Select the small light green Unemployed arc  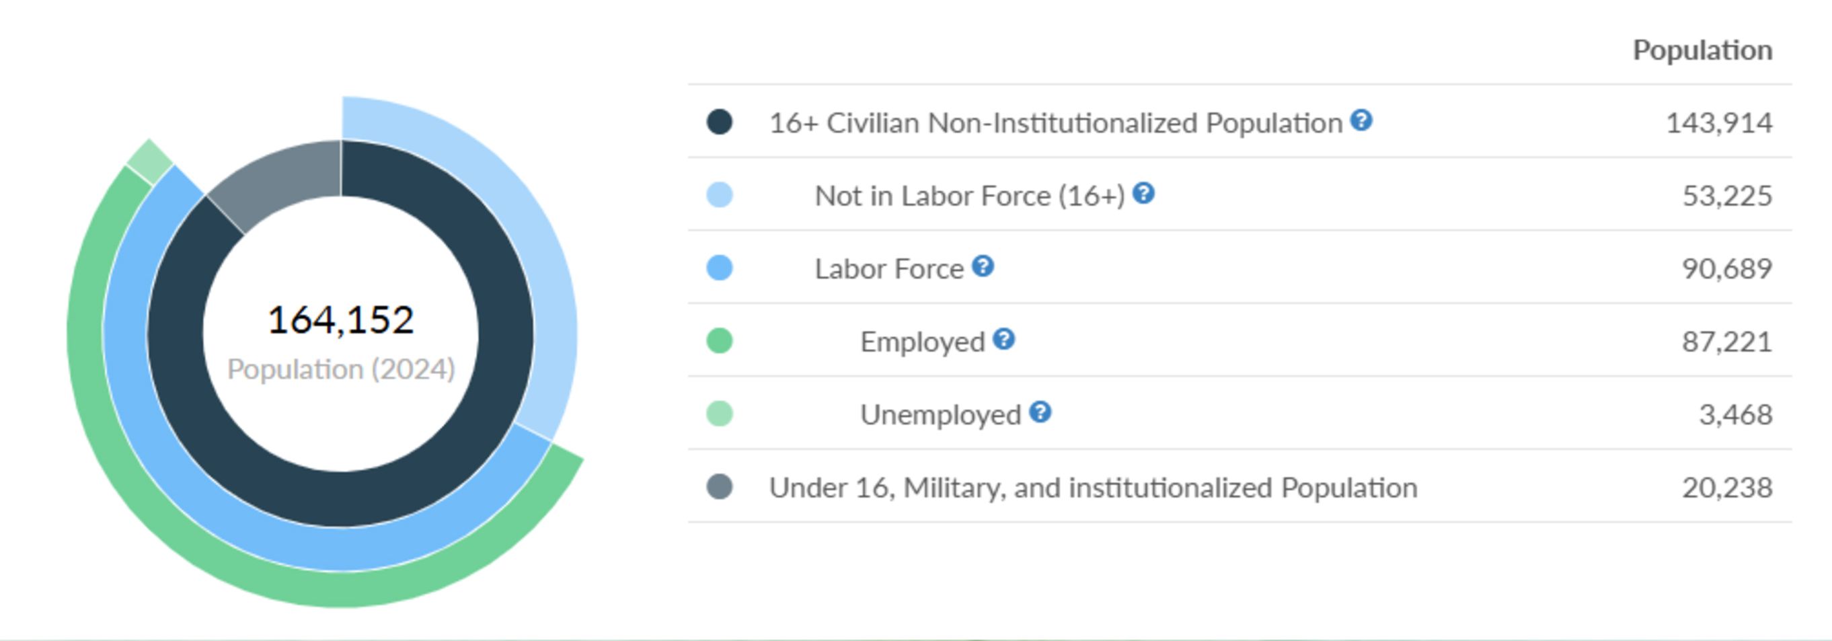click(150, 162)
